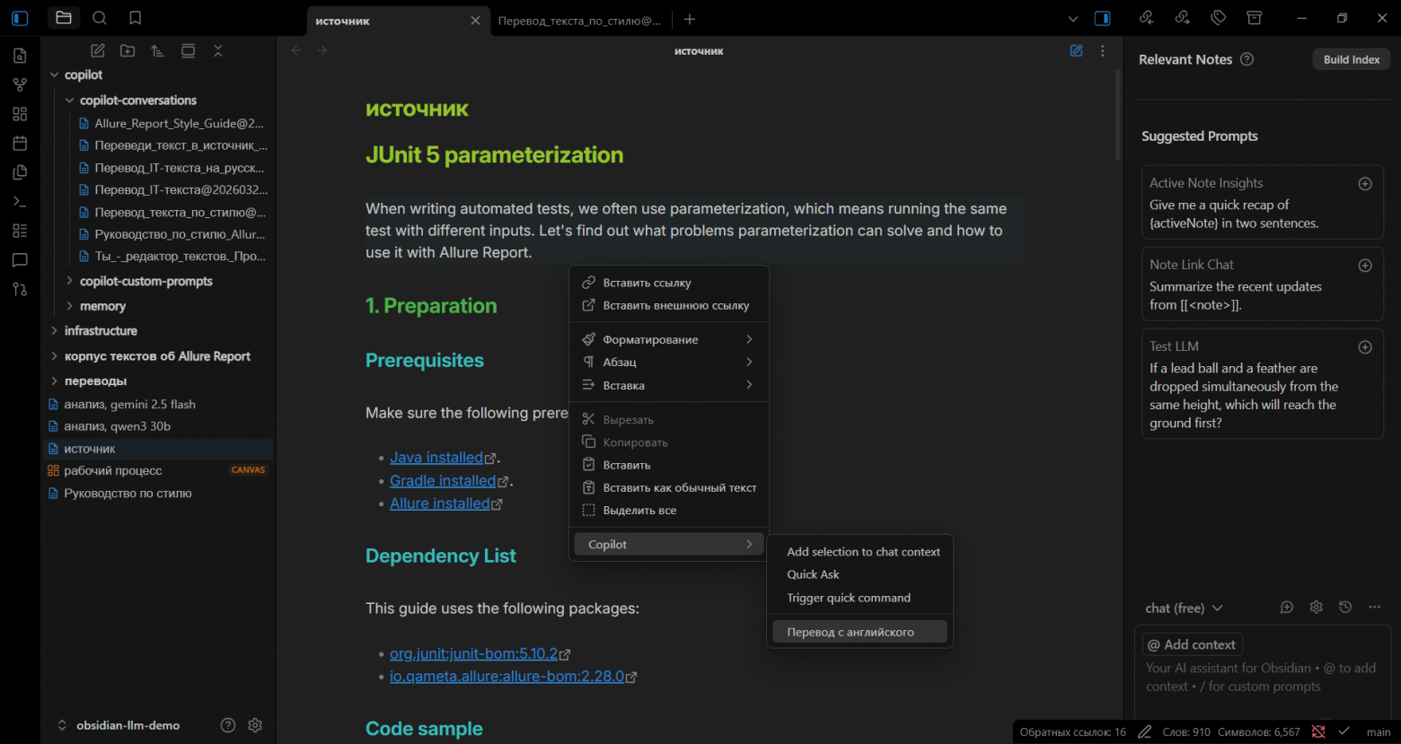This screenshot has height=744, width=1401.
Task: Insert template via ribbon copy icon
Action: (x=20, y=172)
